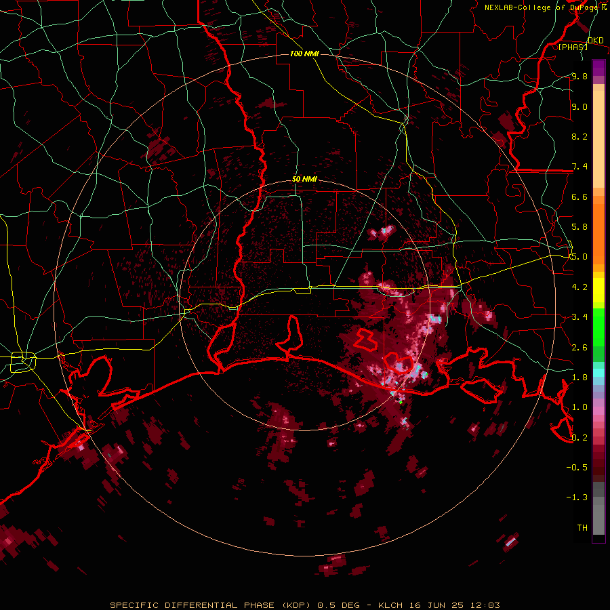Pick the light peach swatch in color bar
Viewport: 610px width, 610px height.
pyautogui.click(x=598, y=140)
